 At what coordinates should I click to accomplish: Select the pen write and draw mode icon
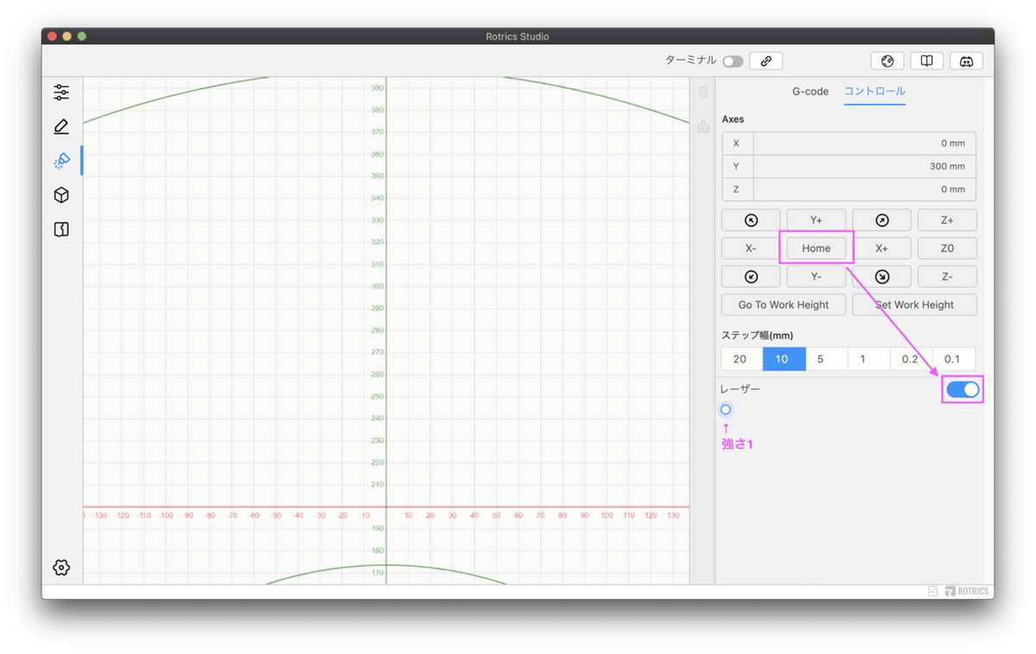tap(61, 127)
